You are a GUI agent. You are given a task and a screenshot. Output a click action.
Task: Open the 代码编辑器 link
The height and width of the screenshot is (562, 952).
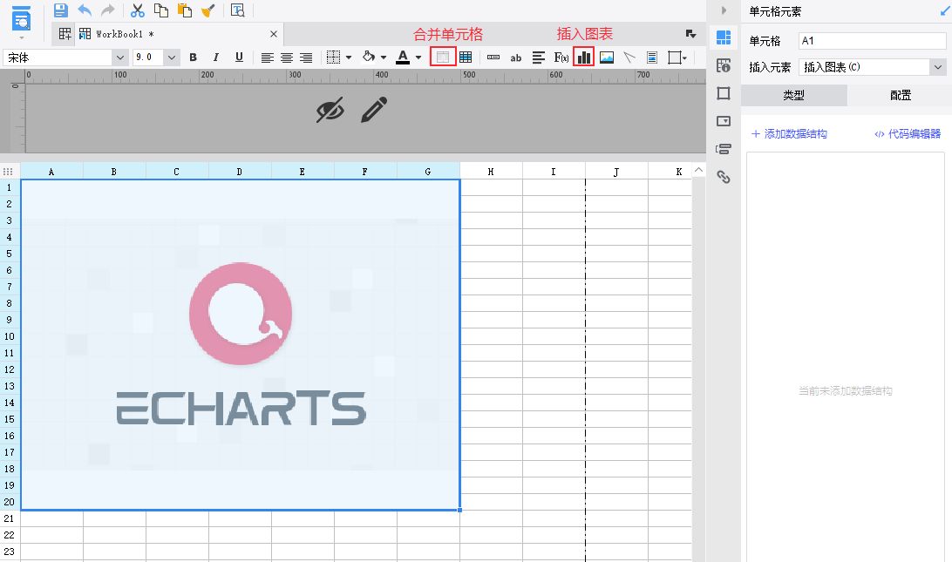[908, 134]
